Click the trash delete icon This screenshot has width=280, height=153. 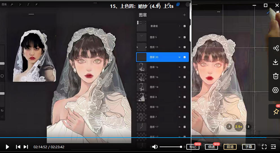click(x=276, y=76)
